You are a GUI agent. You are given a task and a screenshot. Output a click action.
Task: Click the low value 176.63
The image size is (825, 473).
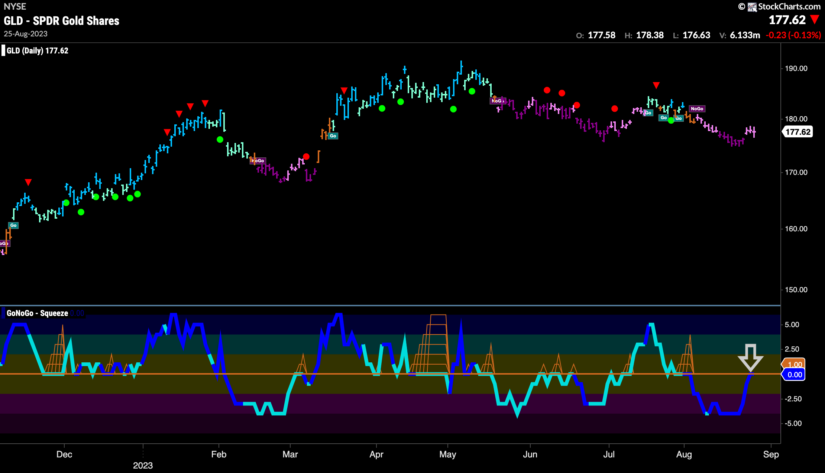(696, 35)
